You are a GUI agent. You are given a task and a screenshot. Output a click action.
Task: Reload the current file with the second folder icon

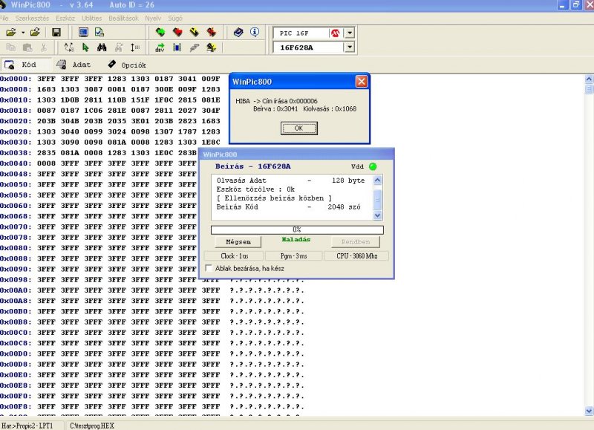[x=35, y=33]
